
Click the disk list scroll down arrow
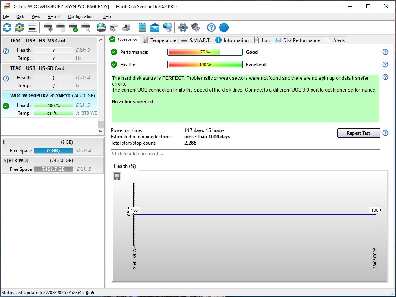point(101,131)
